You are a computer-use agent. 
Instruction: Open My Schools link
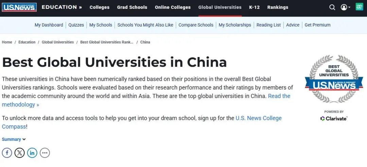(x=101, y=25)
